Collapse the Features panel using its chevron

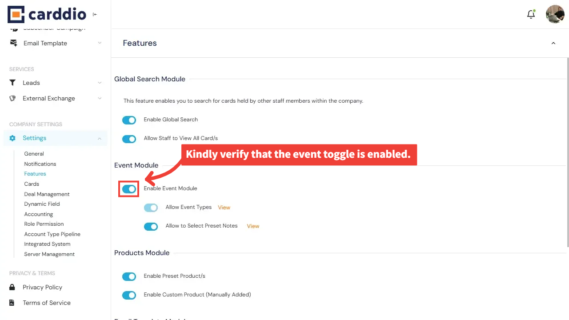click(x=553, y=43)
